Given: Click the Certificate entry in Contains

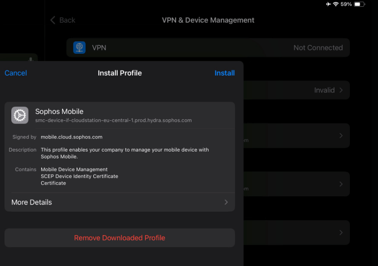Looking at the screenshot, I should point(53,183).
